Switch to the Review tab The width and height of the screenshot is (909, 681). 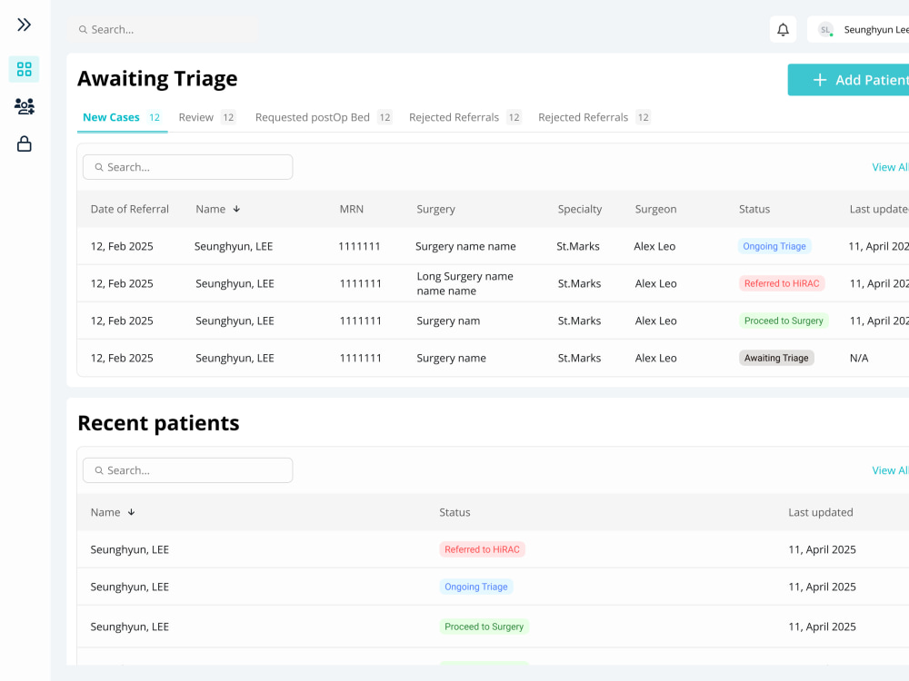point(206,117)
